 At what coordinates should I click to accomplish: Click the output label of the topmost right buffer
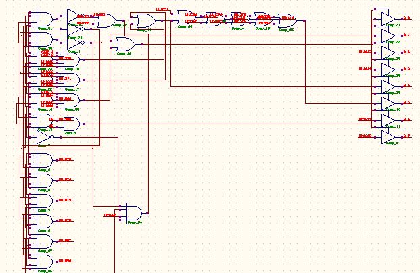[x=407, y=18]
